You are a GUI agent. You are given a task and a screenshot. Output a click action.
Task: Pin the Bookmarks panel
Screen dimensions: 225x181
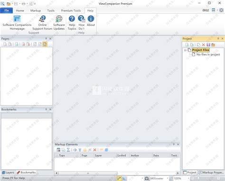46,109
